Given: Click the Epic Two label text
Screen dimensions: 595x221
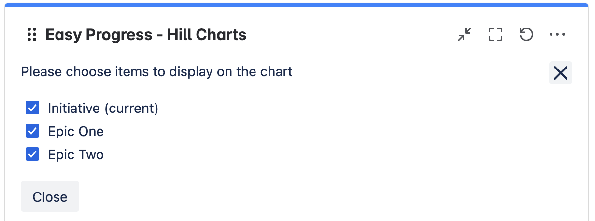Looking at the screenshot, I should point(76,154).
